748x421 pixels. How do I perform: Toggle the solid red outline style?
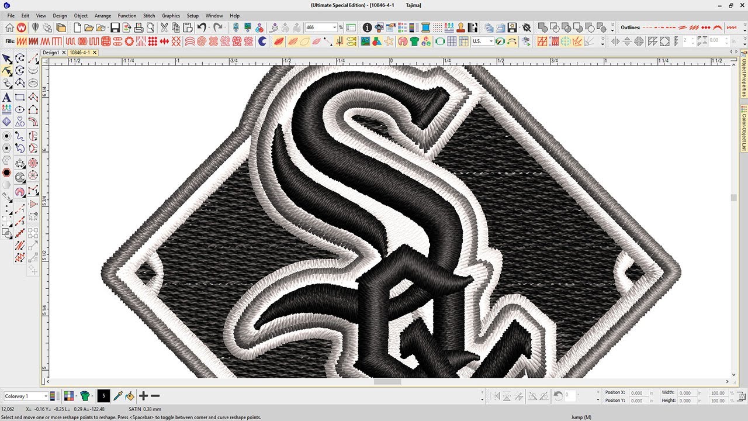[718, 27]
